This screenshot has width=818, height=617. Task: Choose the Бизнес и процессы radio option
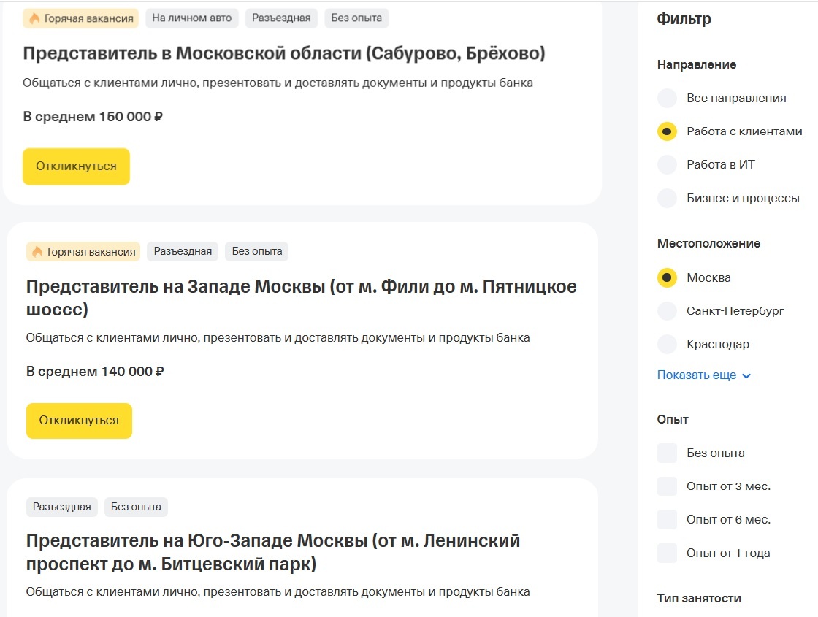(668, 198)
